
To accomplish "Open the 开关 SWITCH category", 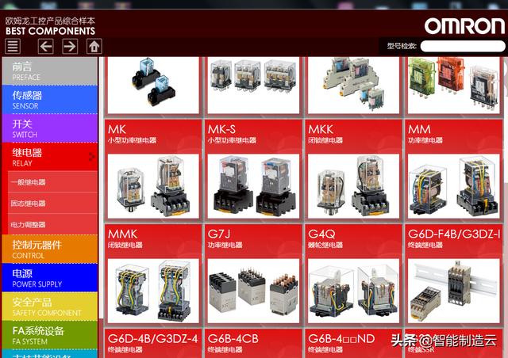I will [x=50, y=128].
